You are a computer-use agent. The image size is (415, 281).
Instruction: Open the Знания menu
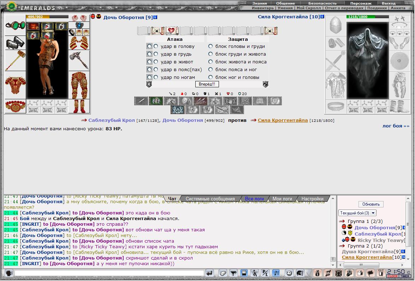click(x=259, y=3)
